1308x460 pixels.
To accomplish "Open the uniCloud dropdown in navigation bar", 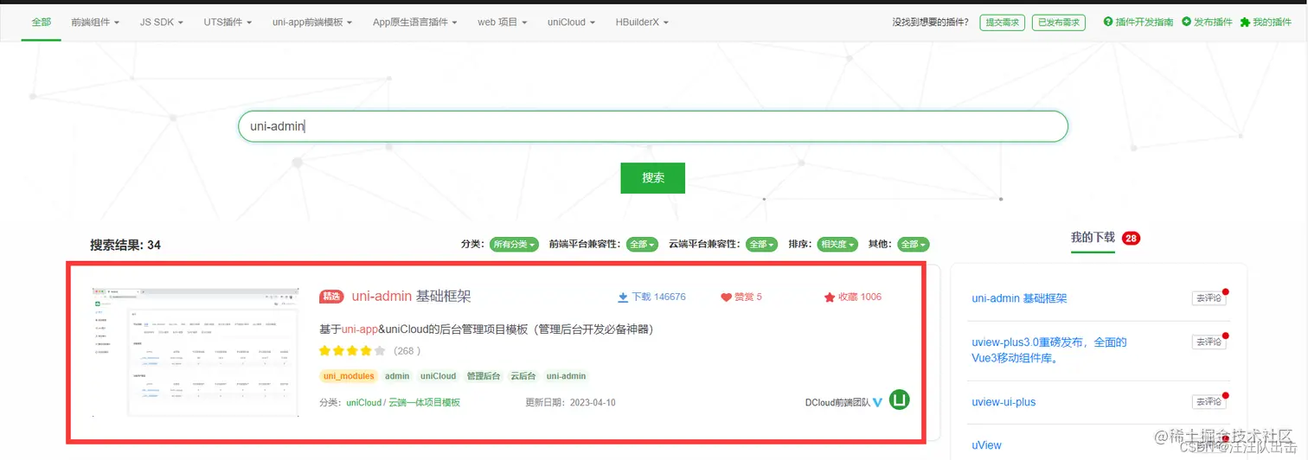I will click(571, 22).
